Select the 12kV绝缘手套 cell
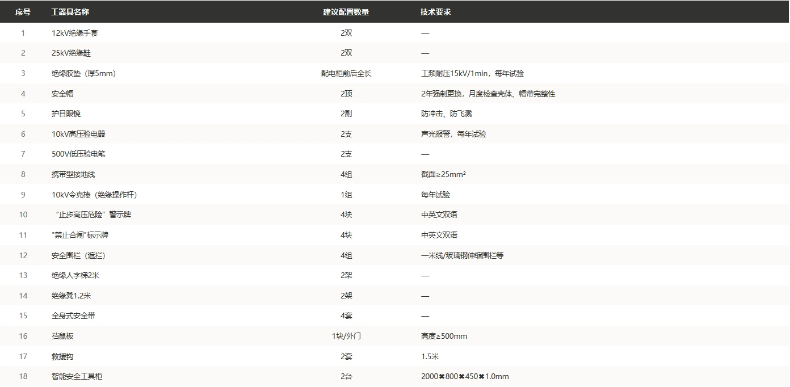This screenshot has height=387, width=790. [75, 33]
